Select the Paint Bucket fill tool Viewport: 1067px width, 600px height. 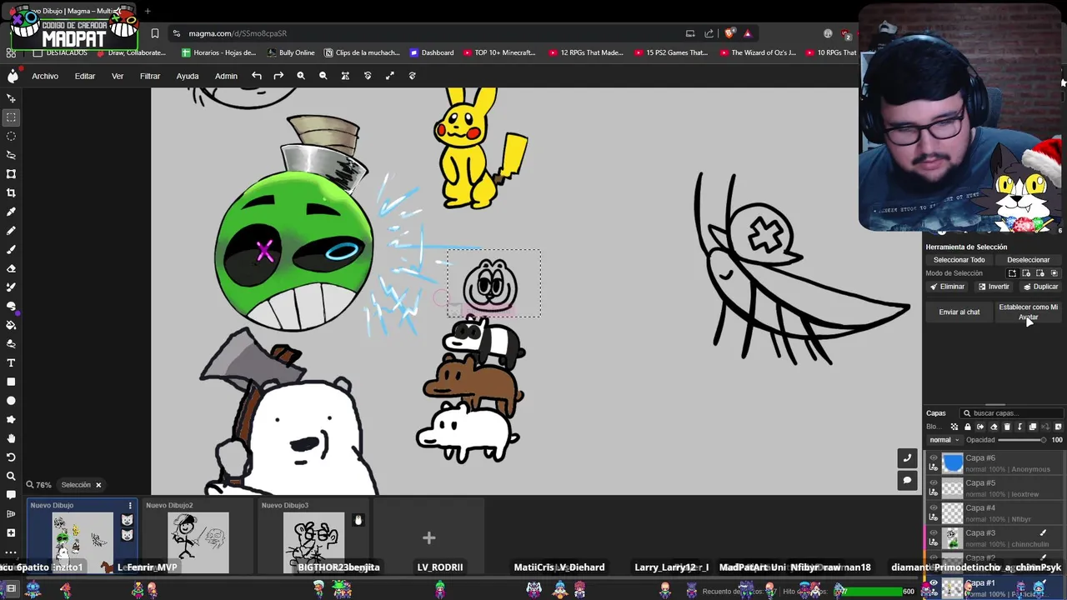point(12,325)
